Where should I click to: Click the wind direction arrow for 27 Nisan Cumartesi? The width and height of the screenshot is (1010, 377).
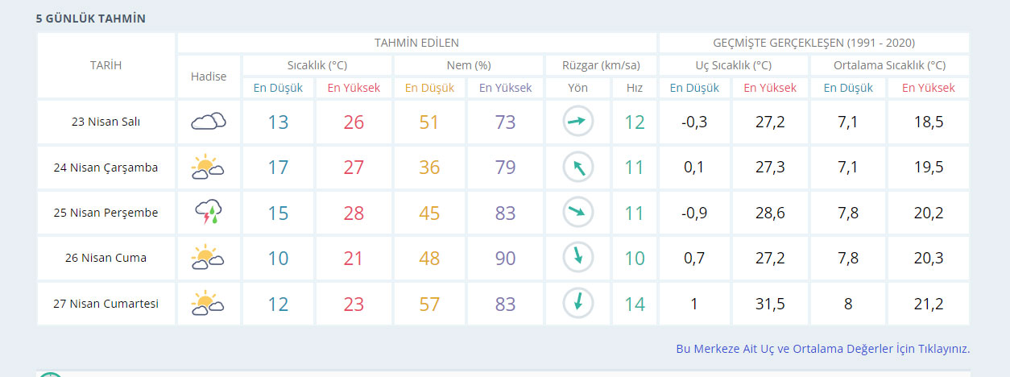pyautogui.click(x=577, y=304)
